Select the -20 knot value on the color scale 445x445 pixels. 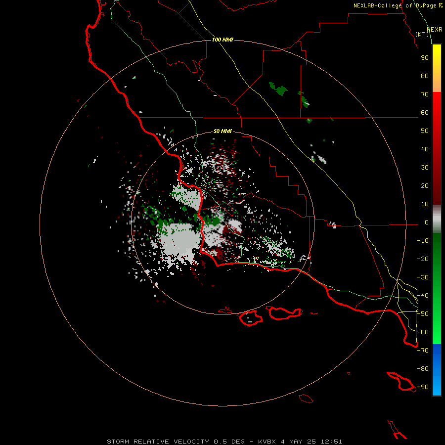(x=423, y=259)
